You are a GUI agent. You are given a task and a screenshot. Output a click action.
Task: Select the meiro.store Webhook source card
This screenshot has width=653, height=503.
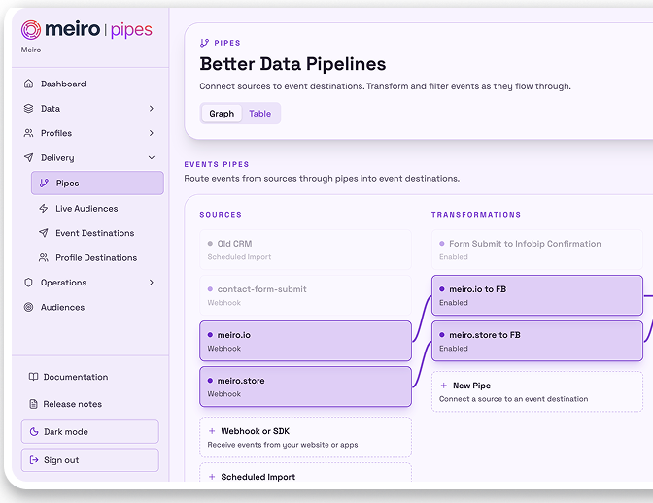click(x=305, y=386)
